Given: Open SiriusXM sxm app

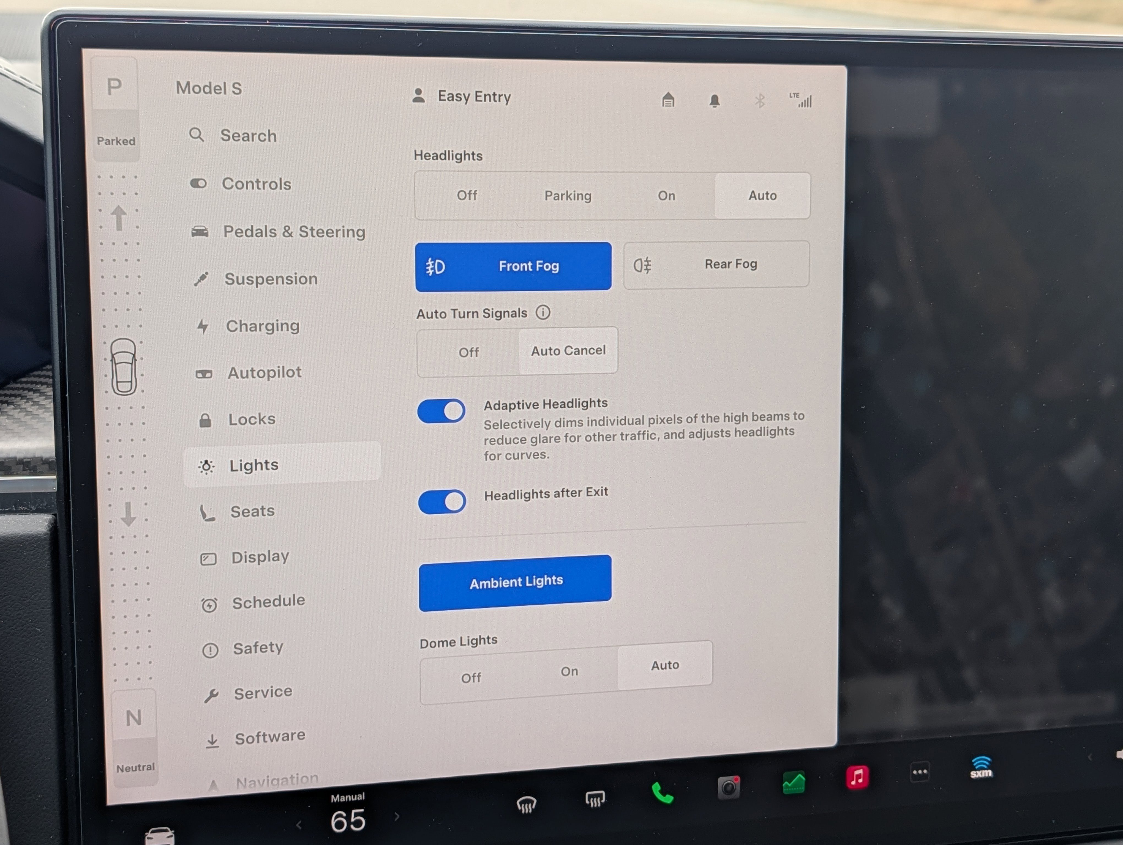Looking at the screenshot, I should pyautogui.click(x=981, y=768).
